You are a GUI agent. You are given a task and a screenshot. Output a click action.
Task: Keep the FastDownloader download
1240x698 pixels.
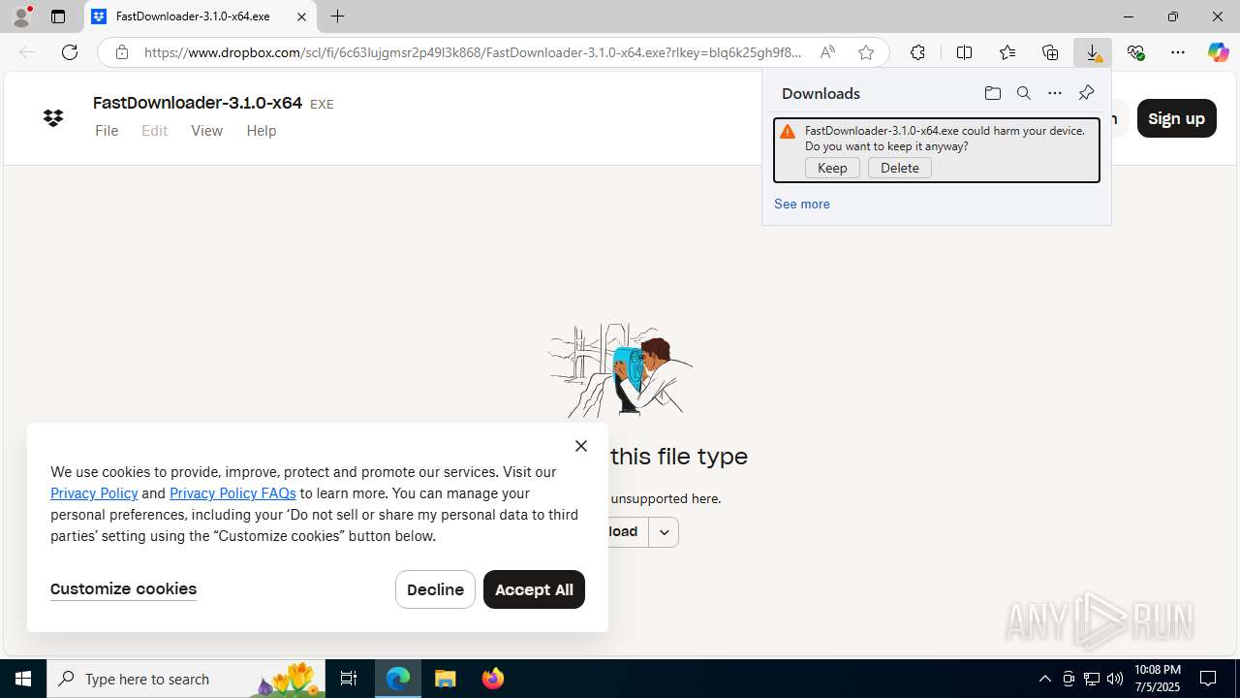click(832, 168)
